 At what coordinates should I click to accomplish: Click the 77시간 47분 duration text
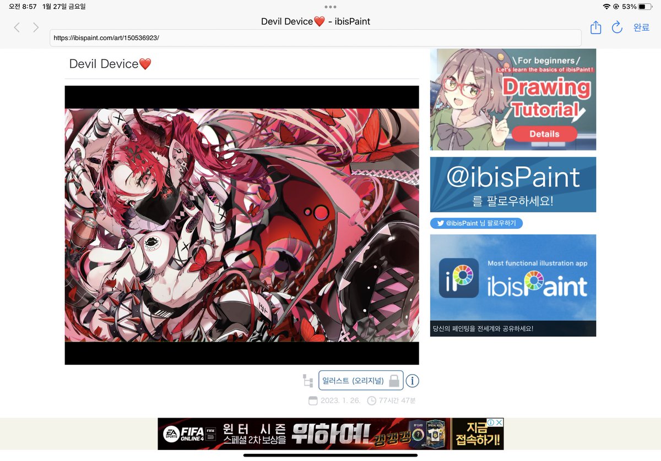click(397, 400)
